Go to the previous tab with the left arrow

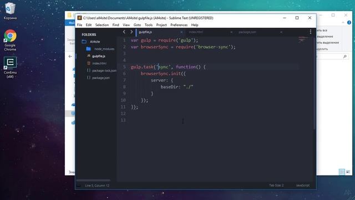tap(124, 32)
